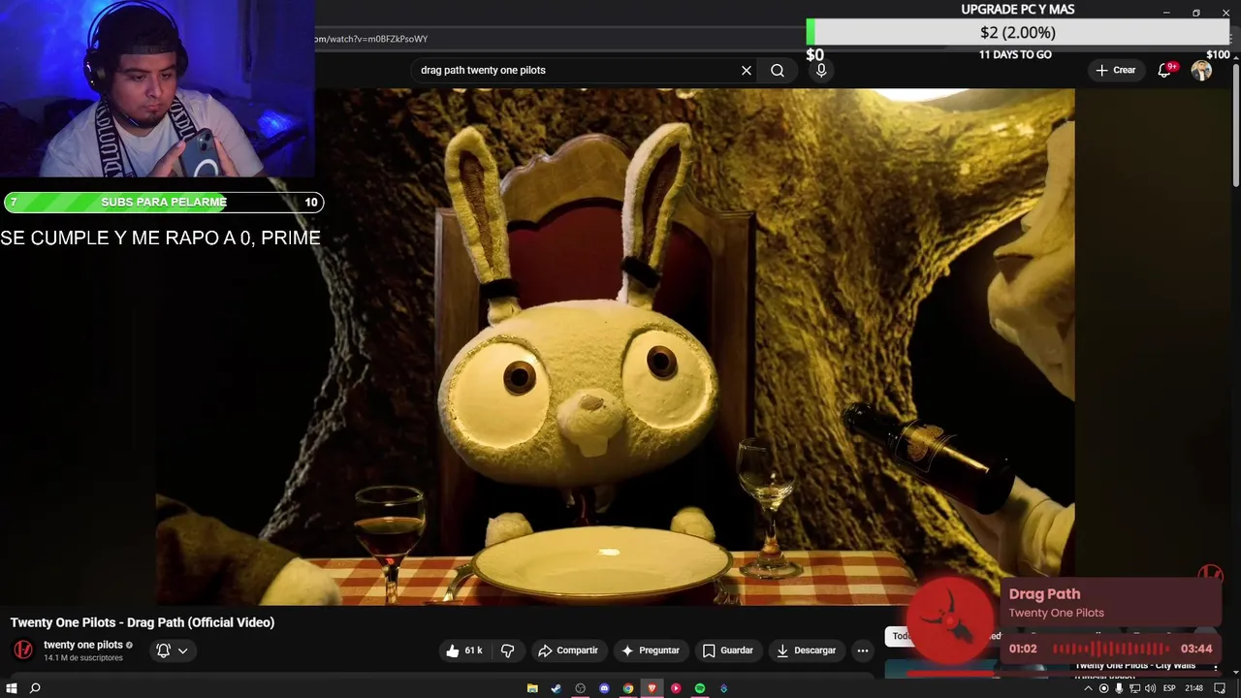The height and width of the screenshot is (698, 1241).
Task: Show hidden system tray icons
Action: tap(1088, 688)
